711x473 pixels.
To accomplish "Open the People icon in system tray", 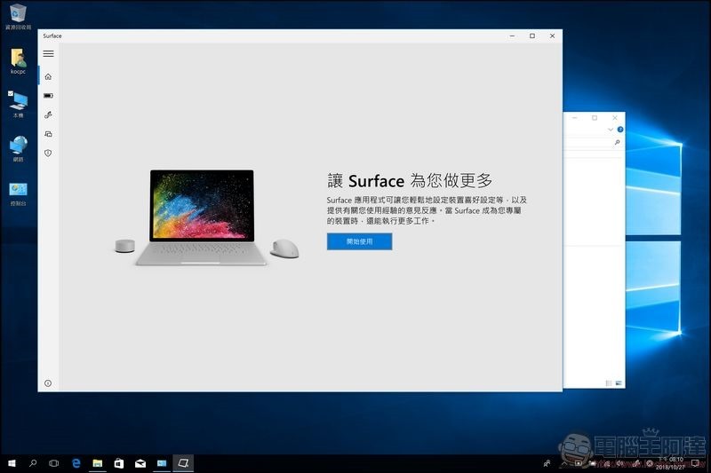I will tap(547, 463).
